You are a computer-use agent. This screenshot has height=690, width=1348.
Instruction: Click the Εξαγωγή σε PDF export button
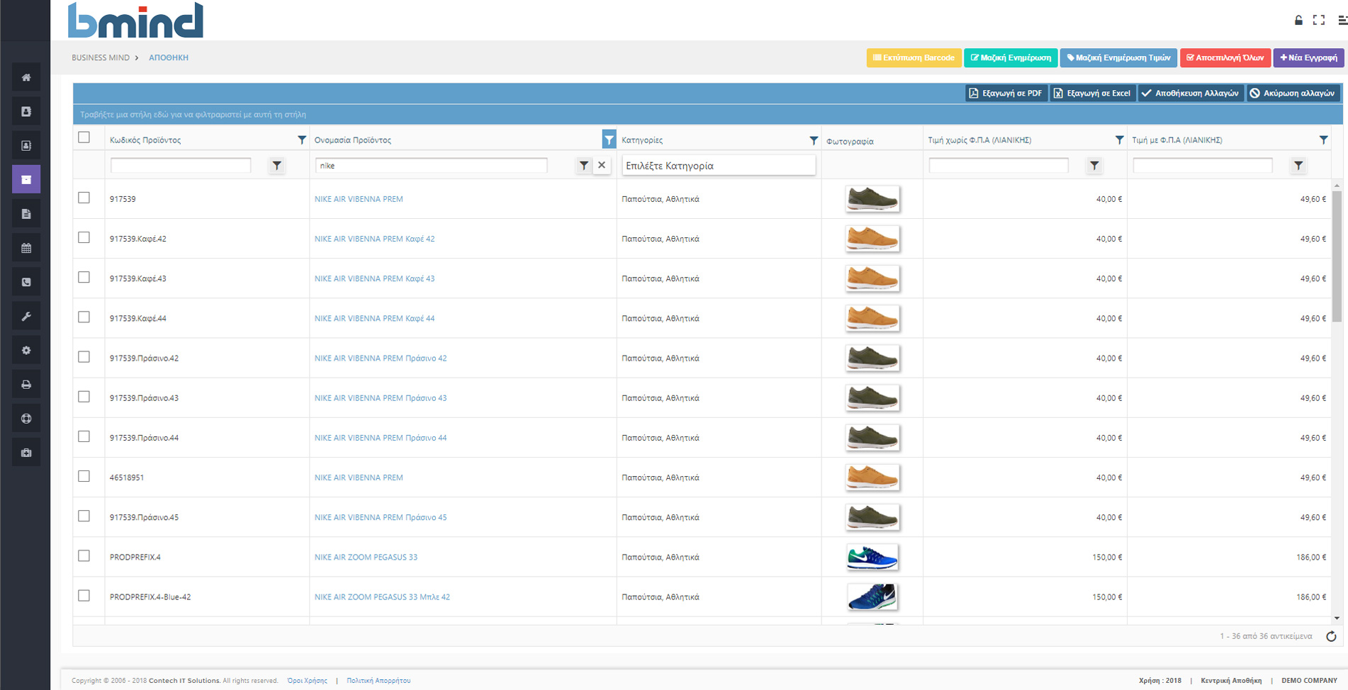tap(1006, 93)
